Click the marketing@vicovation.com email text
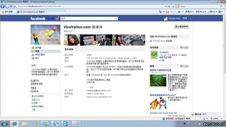 pyautogui.click(x=99, y=91)
